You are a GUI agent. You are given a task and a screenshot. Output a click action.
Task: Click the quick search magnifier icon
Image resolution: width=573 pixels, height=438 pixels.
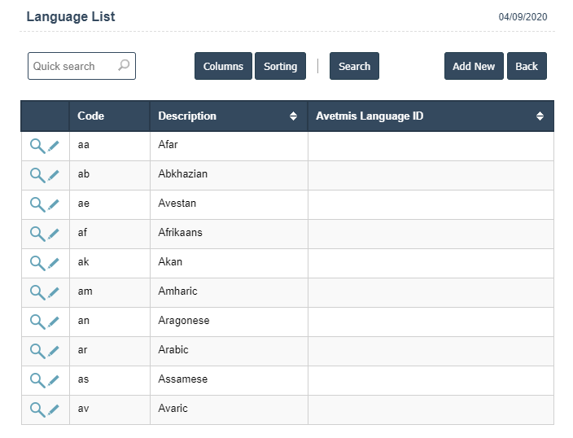click(x=124, y=66)
